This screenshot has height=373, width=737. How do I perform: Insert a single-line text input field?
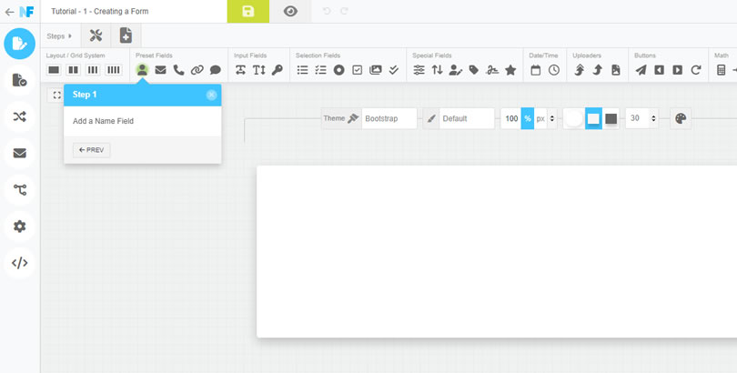click(240, 70)
